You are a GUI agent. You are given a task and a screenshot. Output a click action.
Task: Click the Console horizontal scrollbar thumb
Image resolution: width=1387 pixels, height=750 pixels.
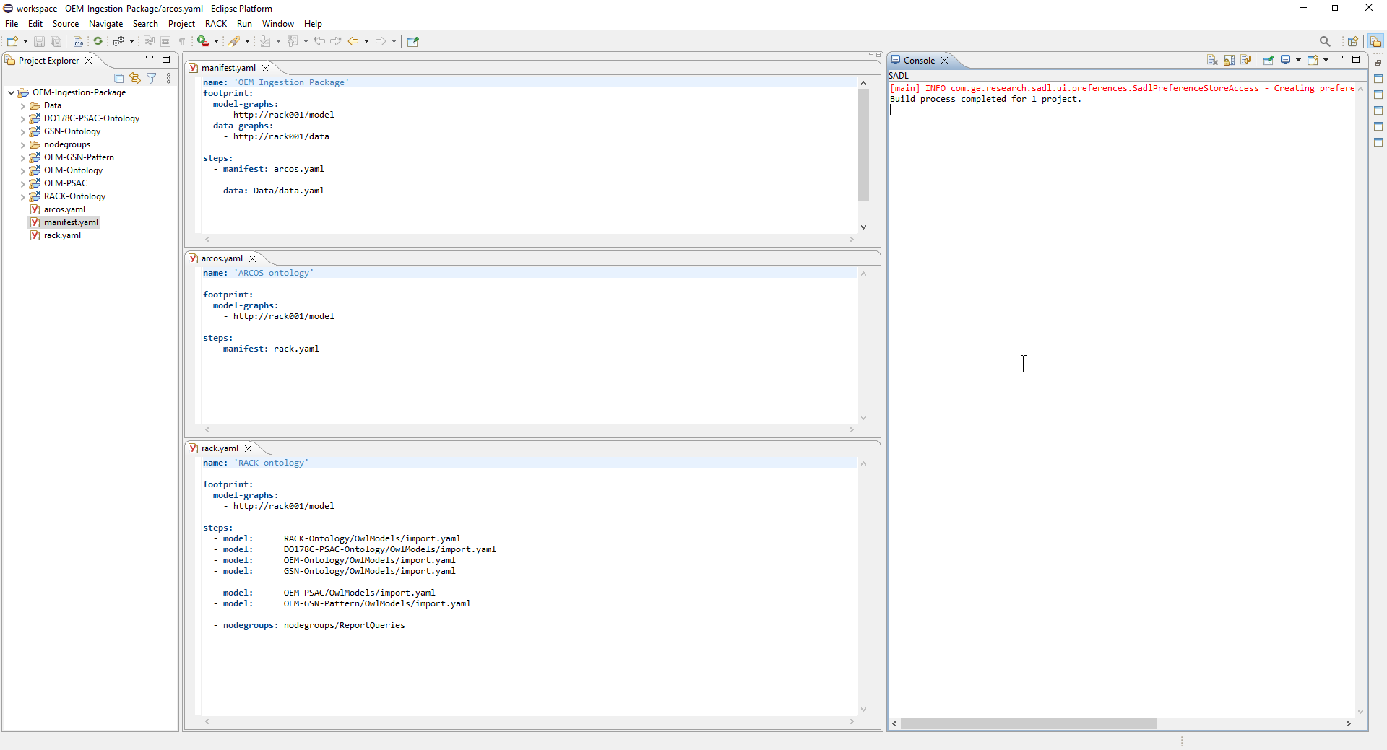(1029, 723)
